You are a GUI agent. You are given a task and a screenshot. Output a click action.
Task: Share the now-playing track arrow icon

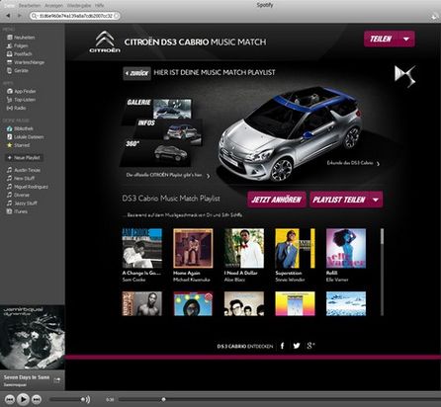57,380
